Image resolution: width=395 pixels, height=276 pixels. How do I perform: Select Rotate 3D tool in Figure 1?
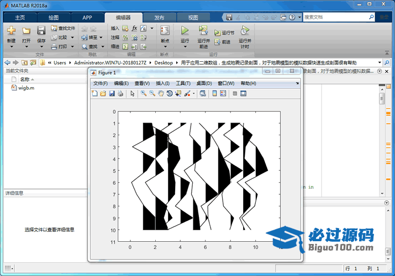[x=170, y=94]
